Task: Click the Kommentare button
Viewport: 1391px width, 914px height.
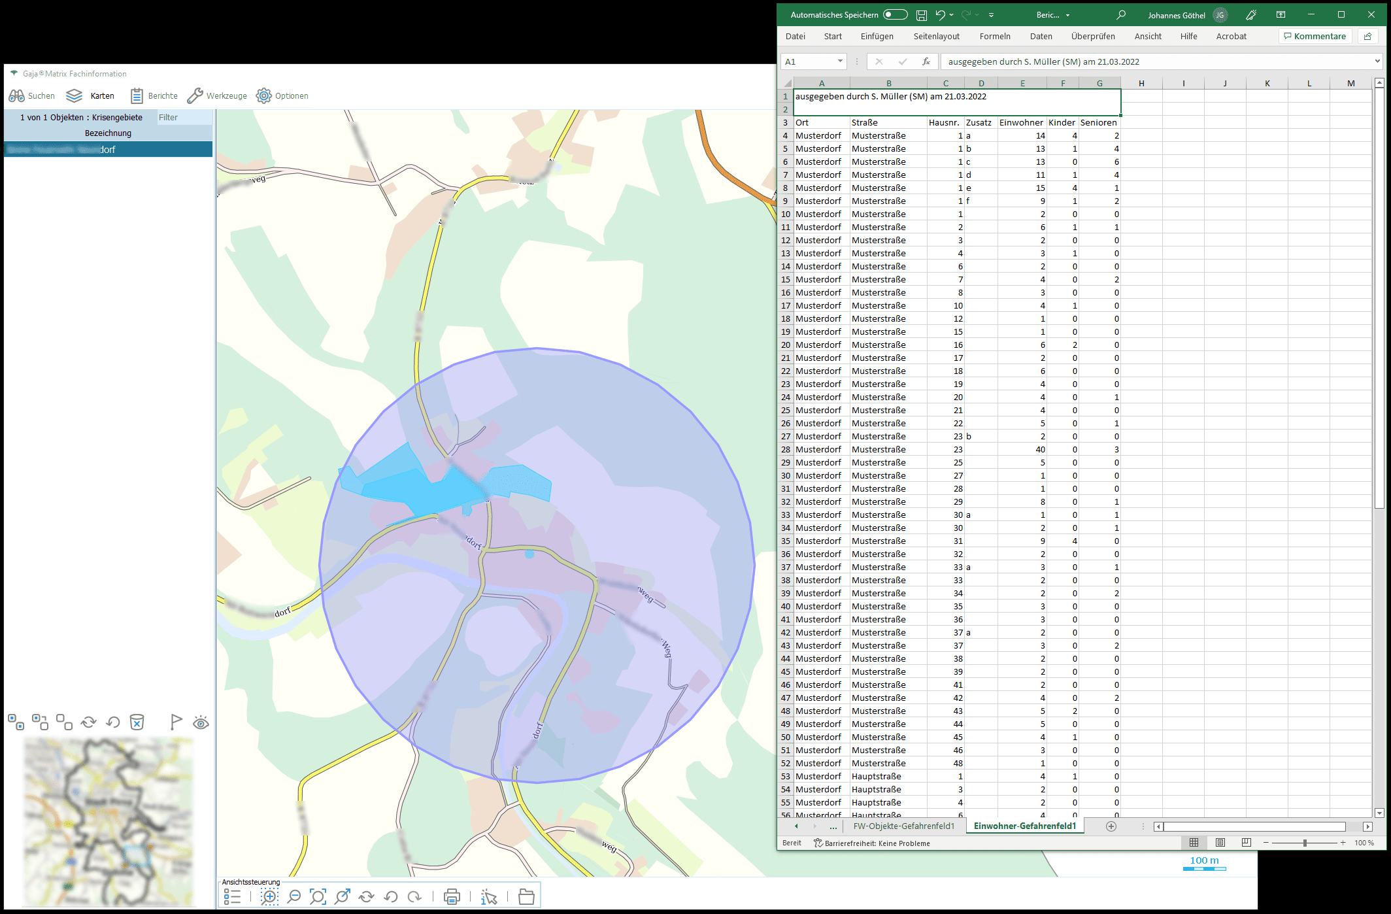Action: (1315, 37)
